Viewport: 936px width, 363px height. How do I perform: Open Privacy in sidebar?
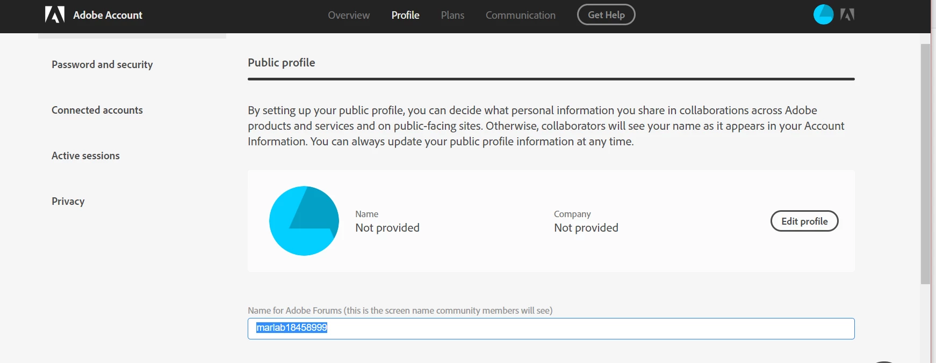(68, 201)
